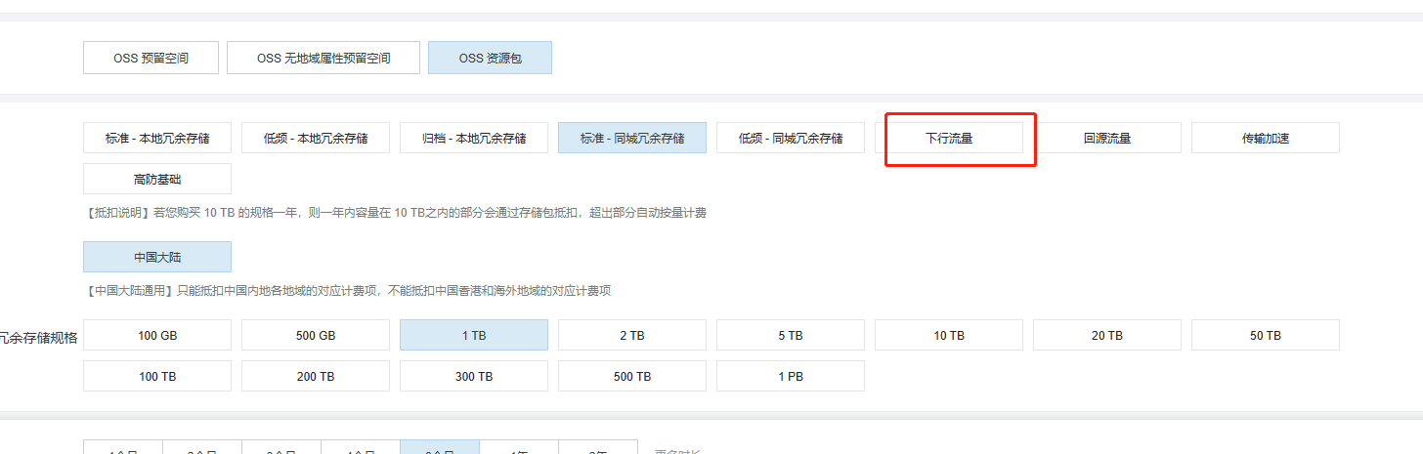Select the 传输加速 package type

click(x=1266, y=138)
